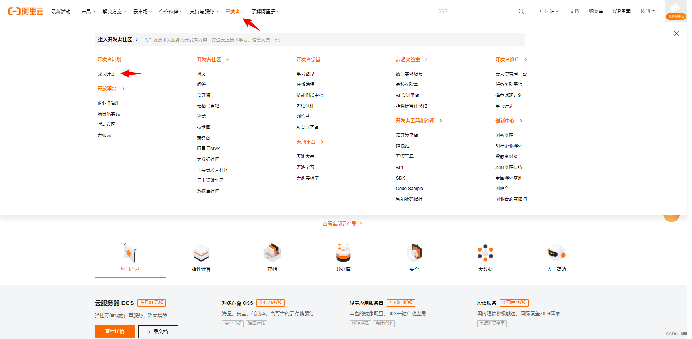692x339 pixels.
Task: Click the arrow next to 开发者推广
Action: pos(526,60)
